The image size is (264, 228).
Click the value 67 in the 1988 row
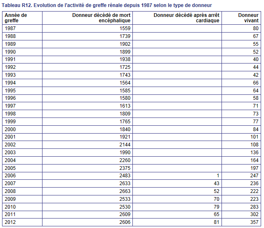click(256, 36)
